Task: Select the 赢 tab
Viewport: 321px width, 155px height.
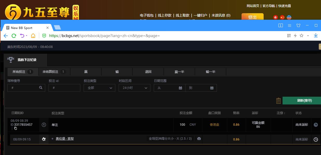Action: pyautogui.click(x=86, y=72)
